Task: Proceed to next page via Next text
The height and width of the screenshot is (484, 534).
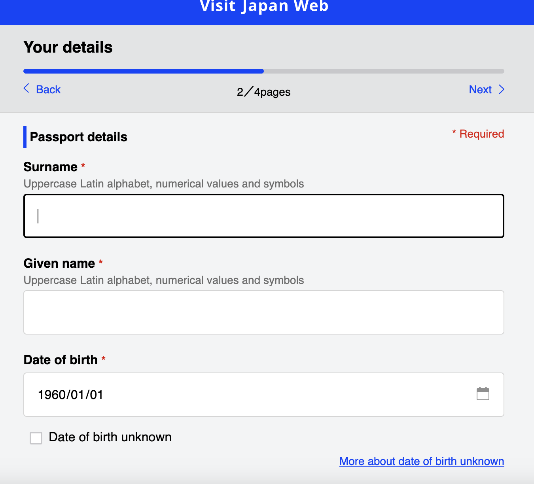Action: [x=480, y=90]
